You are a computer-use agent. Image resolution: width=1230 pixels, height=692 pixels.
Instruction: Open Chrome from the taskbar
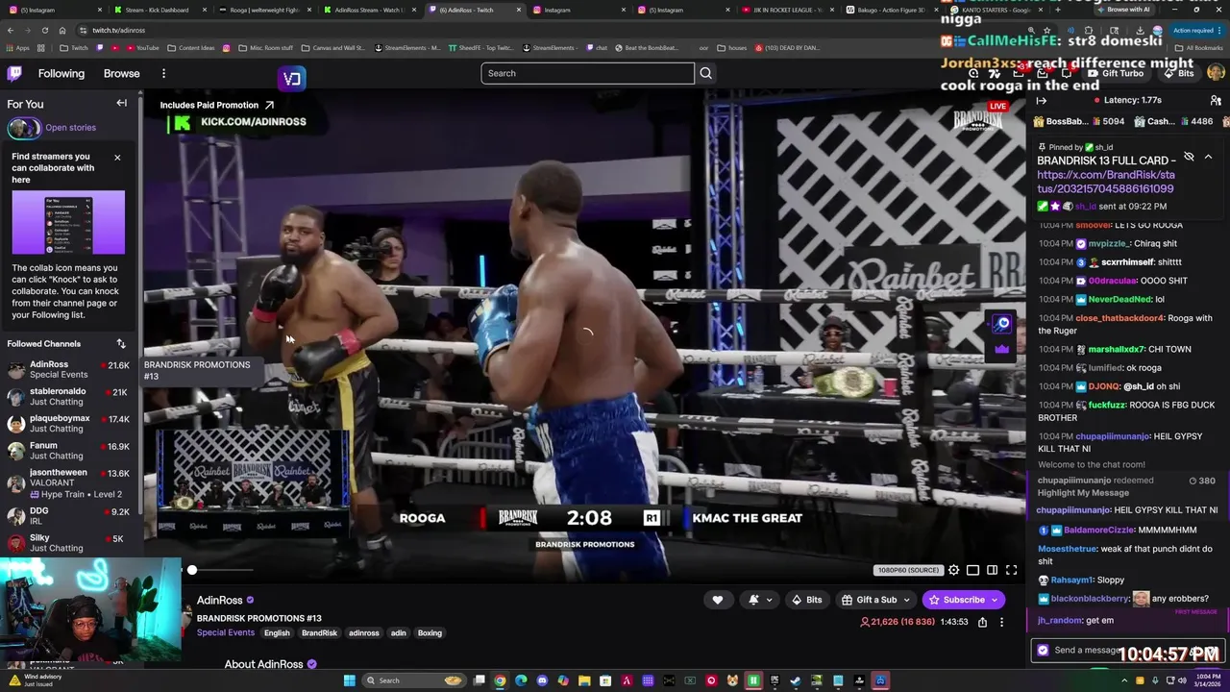[500, 680]
